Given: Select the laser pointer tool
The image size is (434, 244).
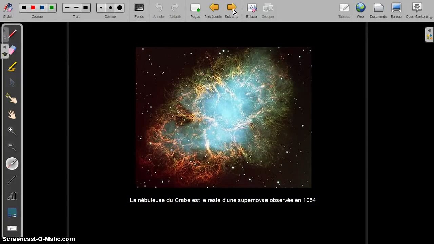Looking at the screenshot, I should [x=12, y=164].
